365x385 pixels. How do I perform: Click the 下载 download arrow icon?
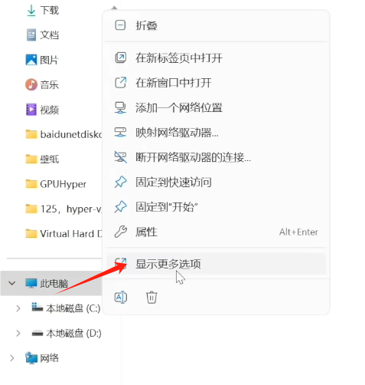(x=31, y=11)
